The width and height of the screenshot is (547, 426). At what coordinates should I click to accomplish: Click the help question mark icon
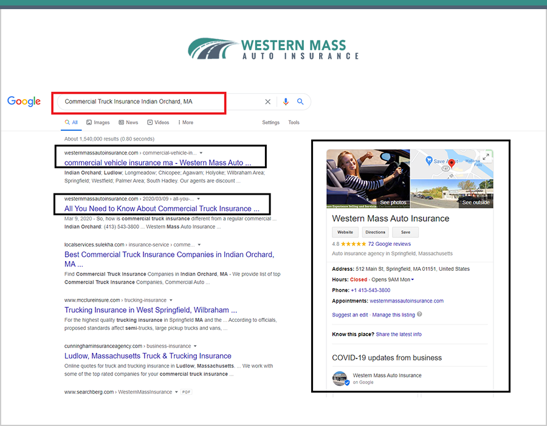point(419,314)
